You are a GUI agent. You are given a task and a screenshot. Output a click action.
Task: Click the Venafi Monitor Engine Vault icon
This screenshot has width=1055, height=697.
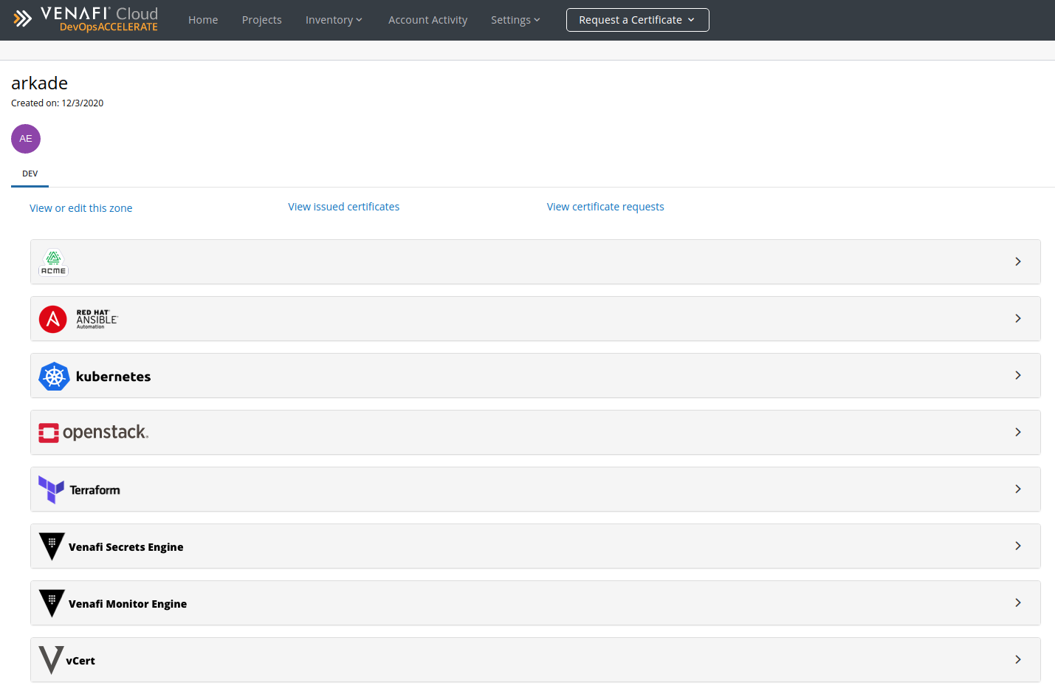52,603
